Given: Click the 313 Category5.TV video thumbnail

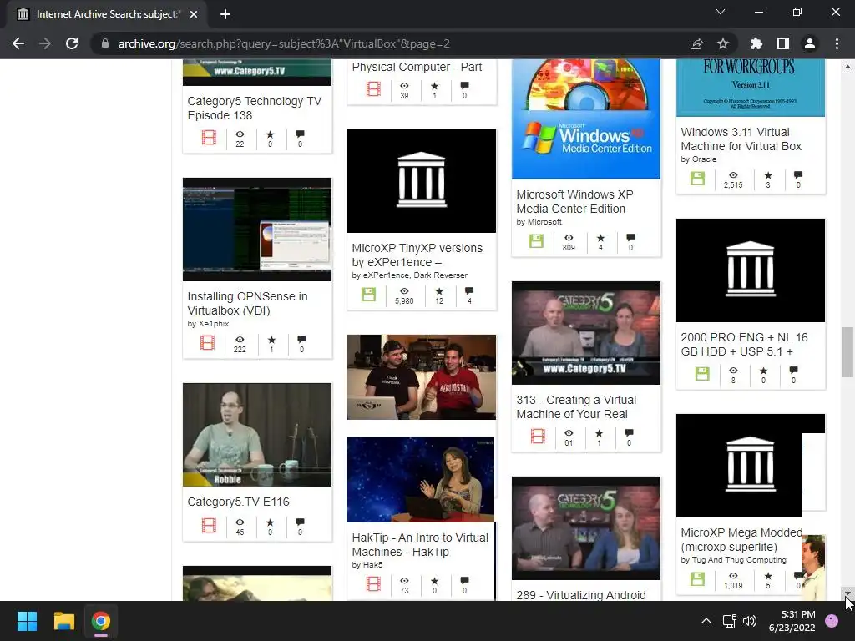Looking at the screenshot, I should [x=585, y=333].
